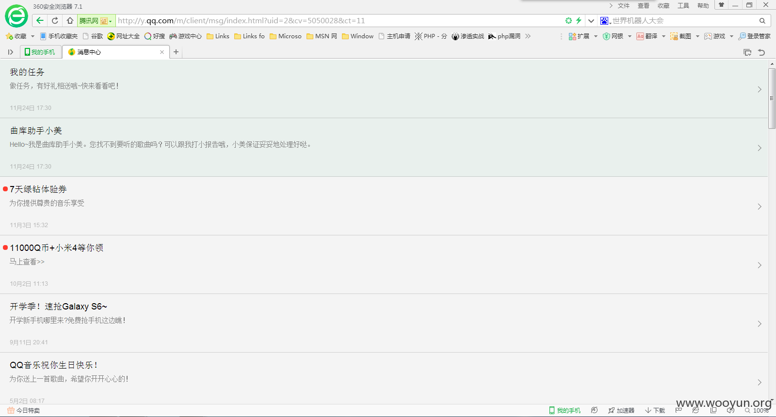Image resolution: width=776 pixels, height=417 pixels.
Task: Open the MSN 网 bookmark folder
Action: [x=322, y=36]
